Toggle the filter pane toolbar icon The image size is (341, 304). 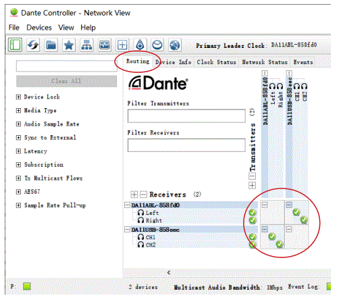15,45
